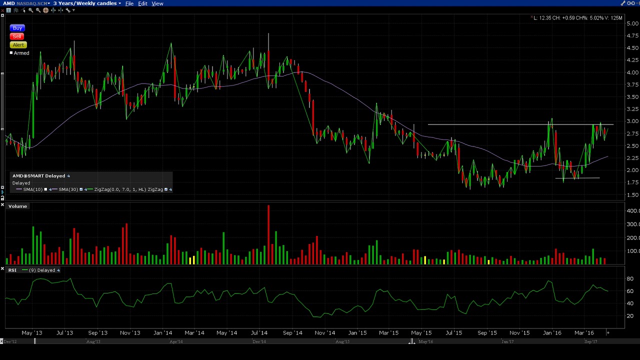Click the SMA(10) purple line swatch
Screen dimensions: 640x360
pos(19,189)
